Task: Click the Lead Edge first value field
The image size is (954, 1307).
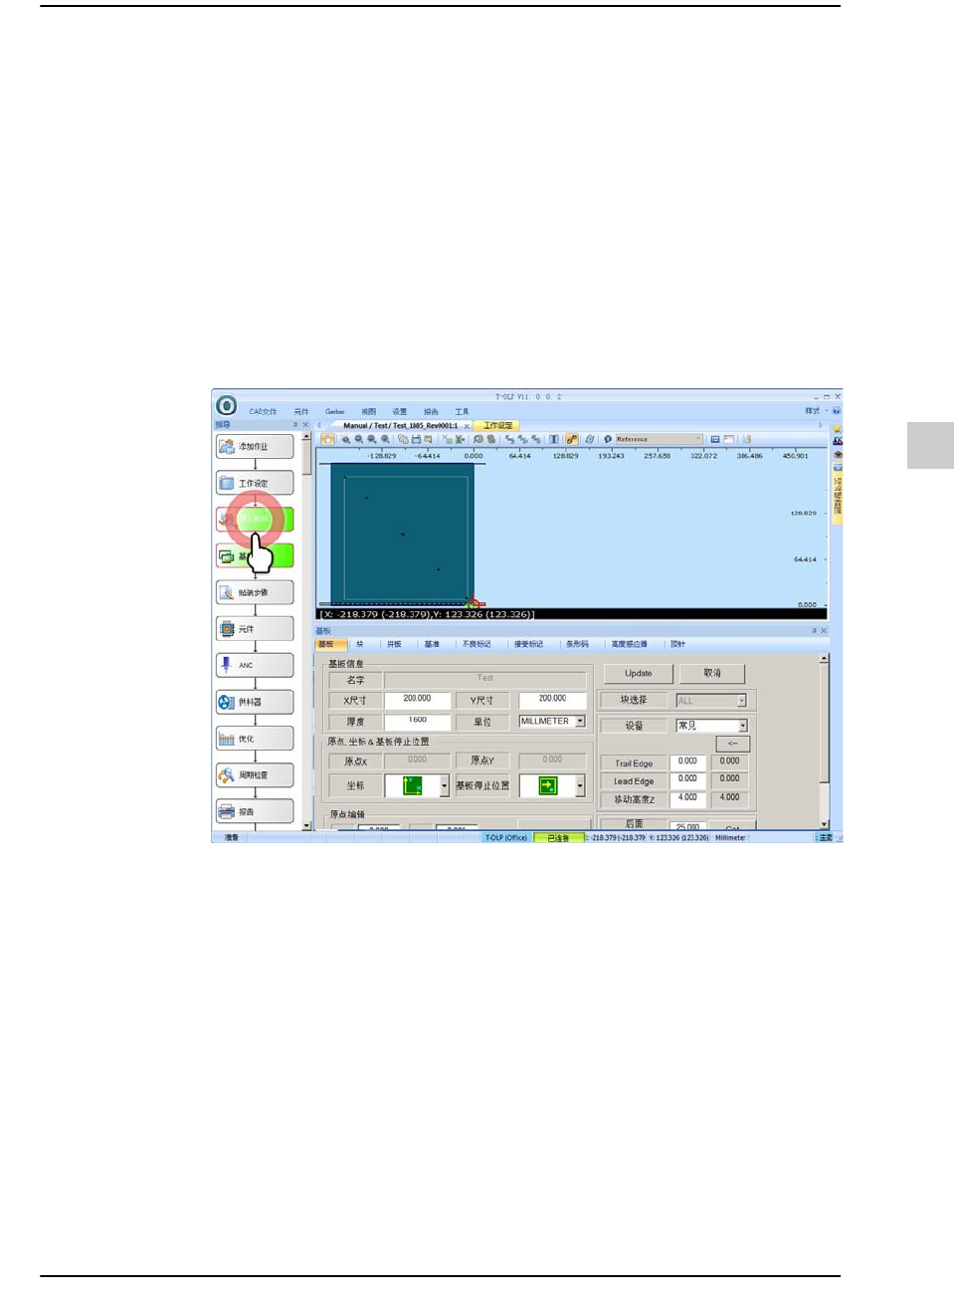Action: pyautogui.click(x=687, y=779)
